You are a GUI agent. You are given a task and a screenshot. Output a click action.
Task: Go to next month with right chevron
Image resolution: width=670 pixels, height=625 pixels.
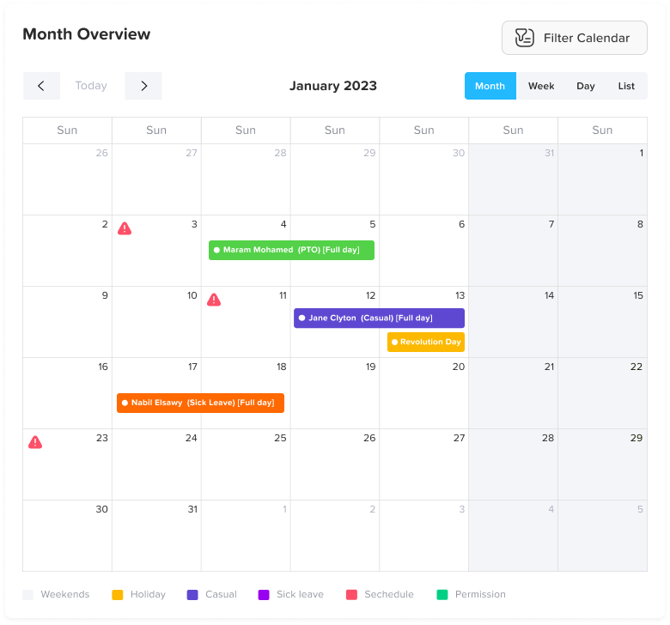[x=143, y=86]
